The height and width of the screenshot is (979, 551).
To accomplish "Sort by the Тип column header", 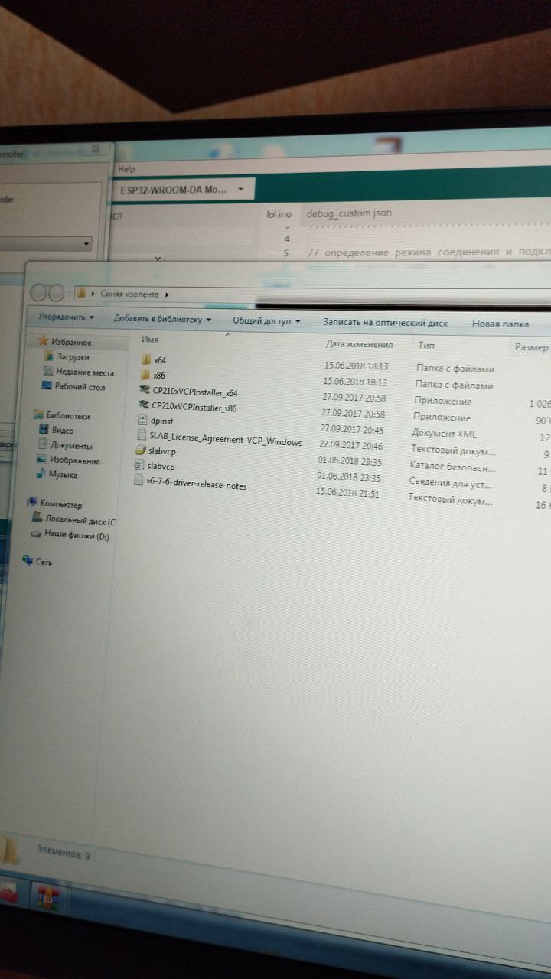I will 426,346.
